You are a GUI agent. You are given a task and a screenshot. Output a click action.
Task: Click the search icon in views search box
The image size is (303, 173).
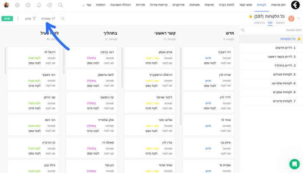coord(243,30)
